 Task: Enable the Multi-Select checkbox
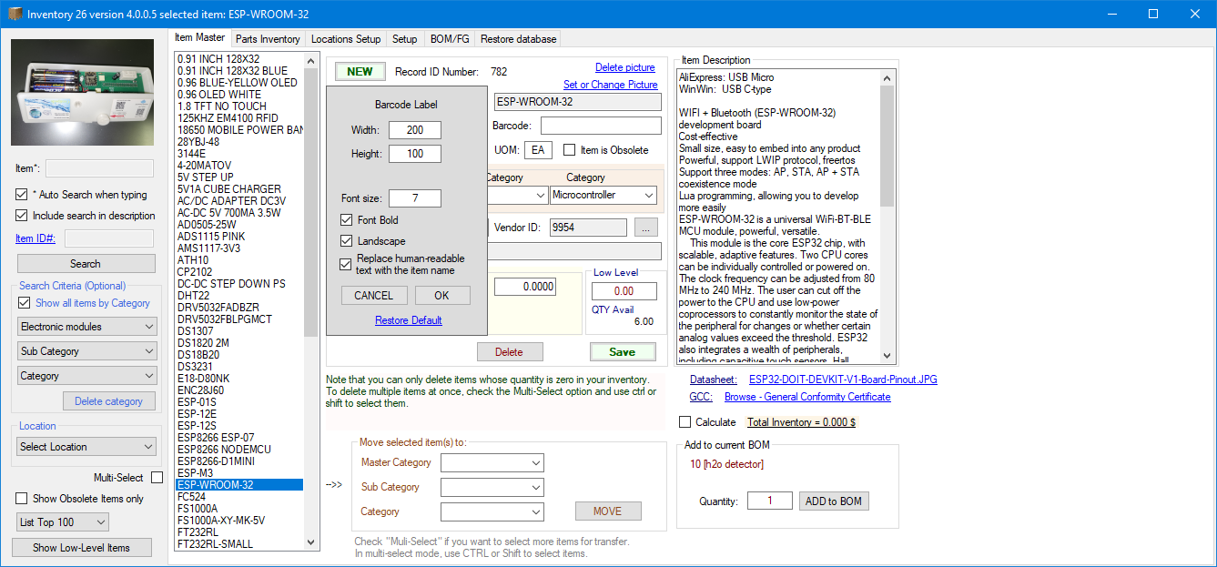click(157, 478)
